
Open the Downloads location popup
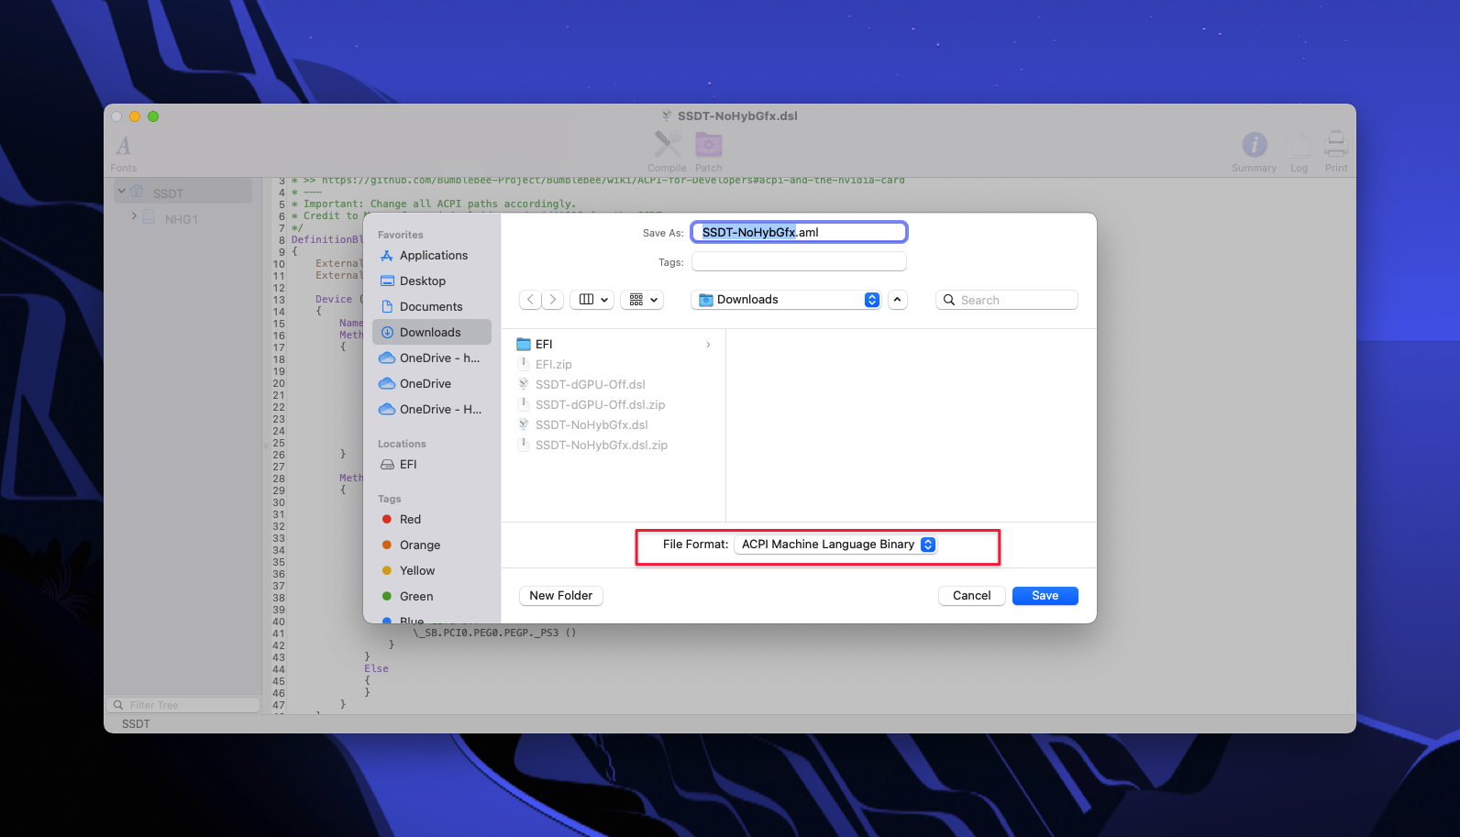coord(788,300)
